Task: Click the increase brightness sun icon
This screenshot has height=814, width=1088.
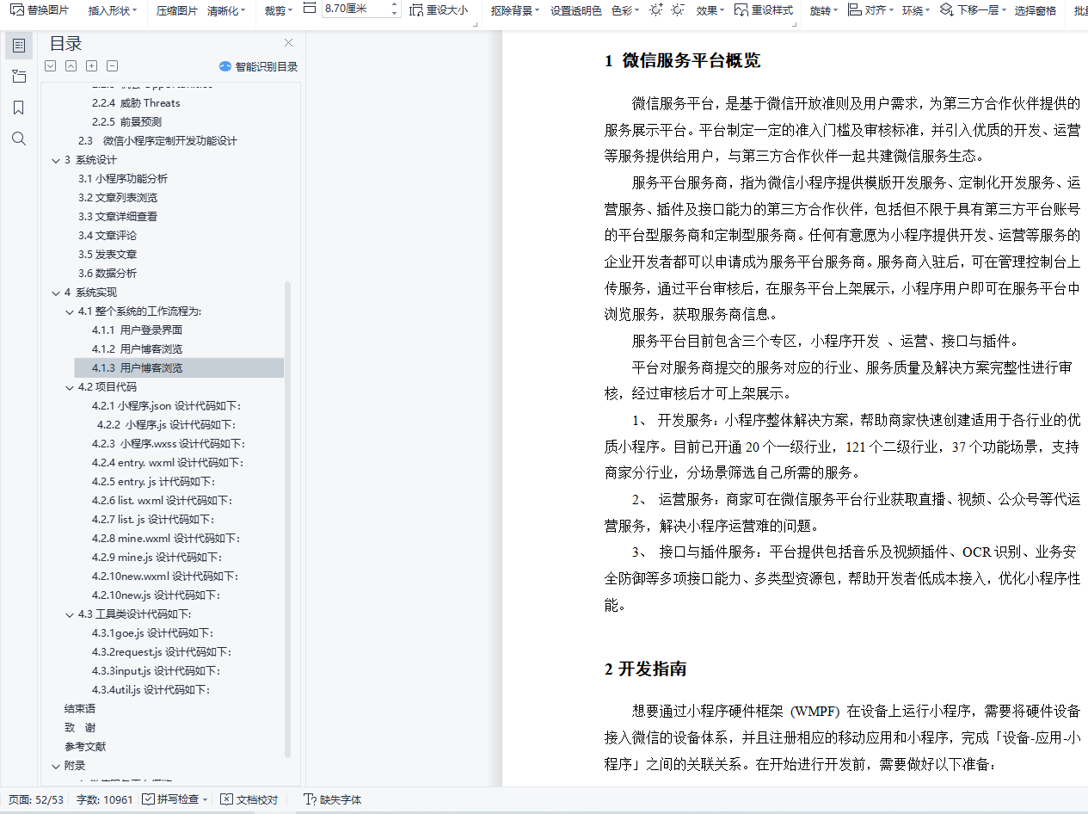Action: pyautogui.click(x=656, y=10)
